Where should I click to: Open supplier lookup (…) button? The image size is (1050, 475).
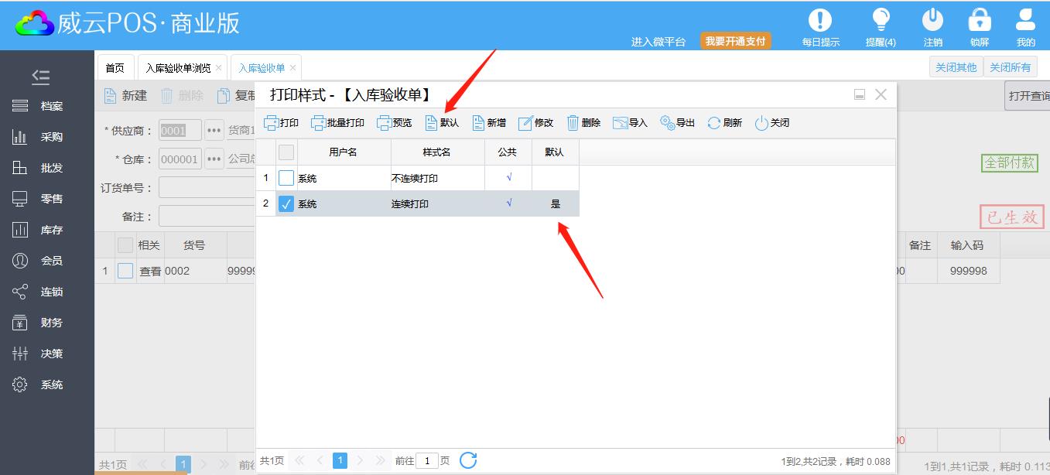tap(214, 130)
